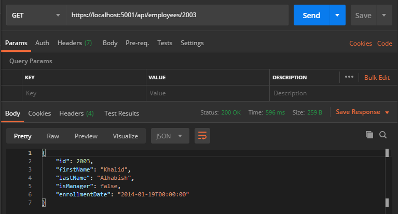The width and height of the screenshot is (398, 214).
Task: Click the "firstName": "Khalid" line
Action: (x=93, y=169)
